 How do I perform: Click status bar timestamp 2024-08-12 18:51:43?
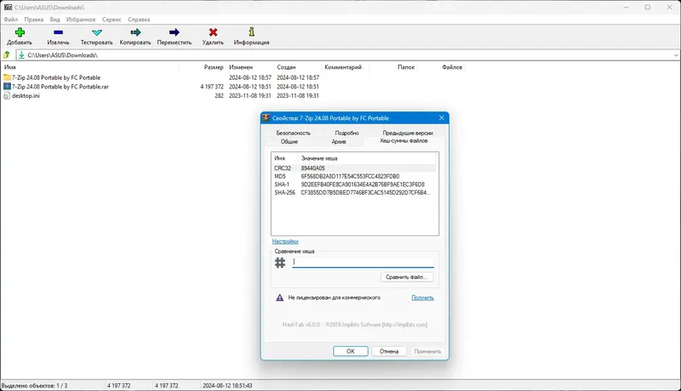227,385
